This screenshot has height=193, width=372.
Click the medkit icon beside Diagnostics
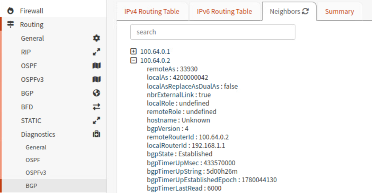(x=96, y=134)
